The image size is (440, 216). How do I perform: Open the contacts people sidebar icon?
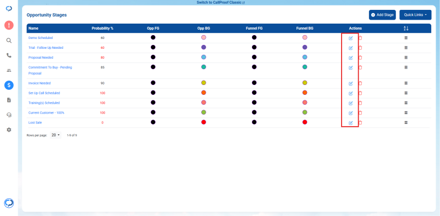coord(9,71)
